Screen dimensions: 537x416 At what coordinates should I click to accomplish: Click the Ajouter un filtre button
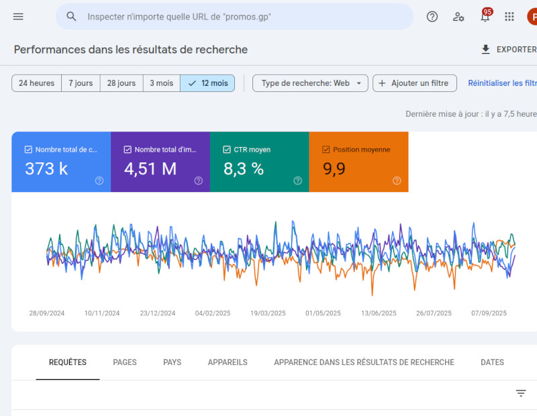tap(414, 83)
